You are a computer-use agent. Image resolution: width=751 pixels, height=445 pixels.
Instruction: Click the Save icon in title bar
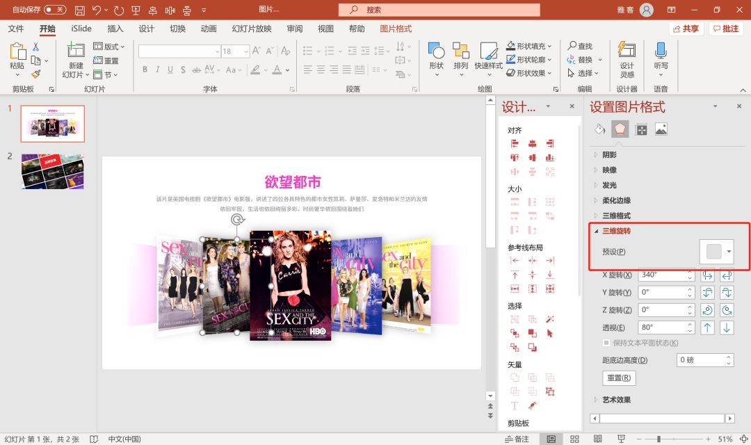point(80,10)
